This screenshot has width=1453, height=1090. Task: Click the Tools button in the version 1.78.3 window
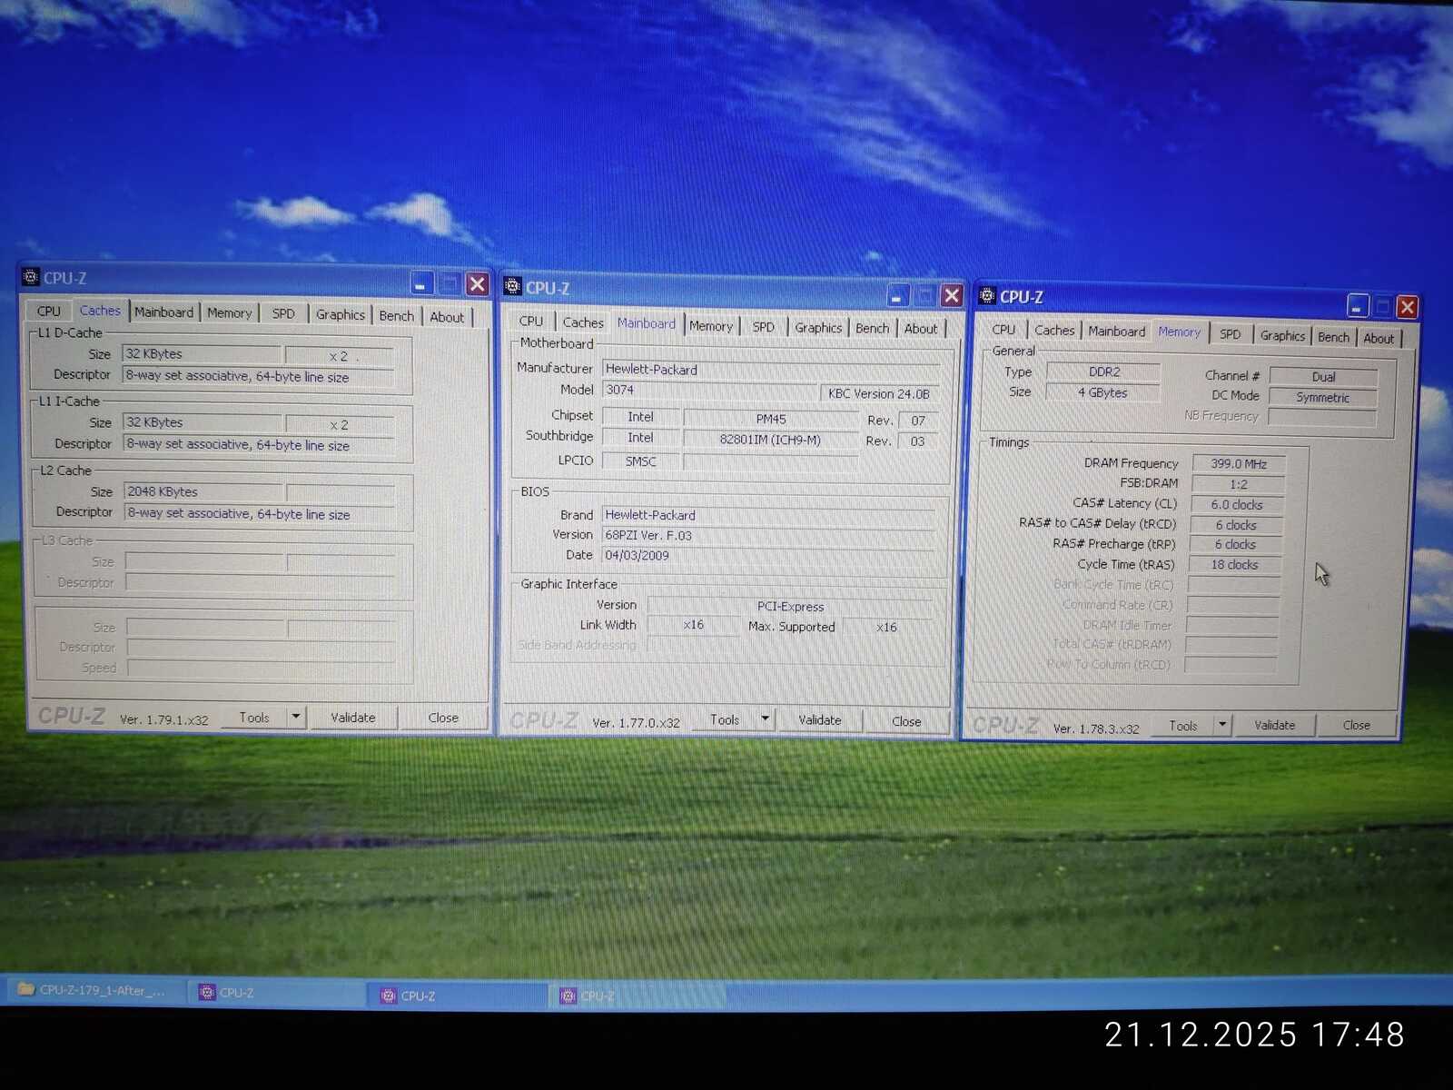(1183, 726)
